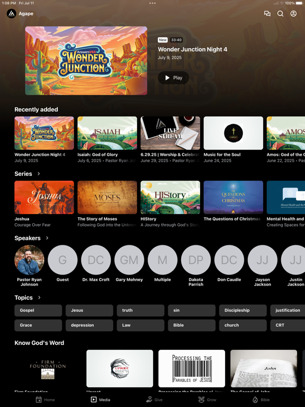Open the Agape logo in header

point(12,13)
